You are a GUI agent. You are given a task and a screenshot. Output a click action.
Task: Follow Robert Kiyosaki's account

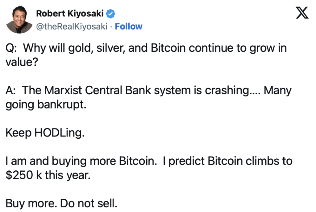[x=129, y=26]
